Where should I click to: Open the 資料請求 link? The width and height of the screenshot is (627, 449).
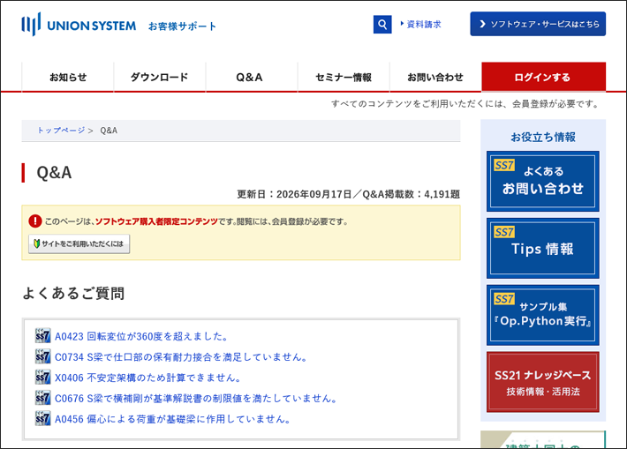(424, 25)
